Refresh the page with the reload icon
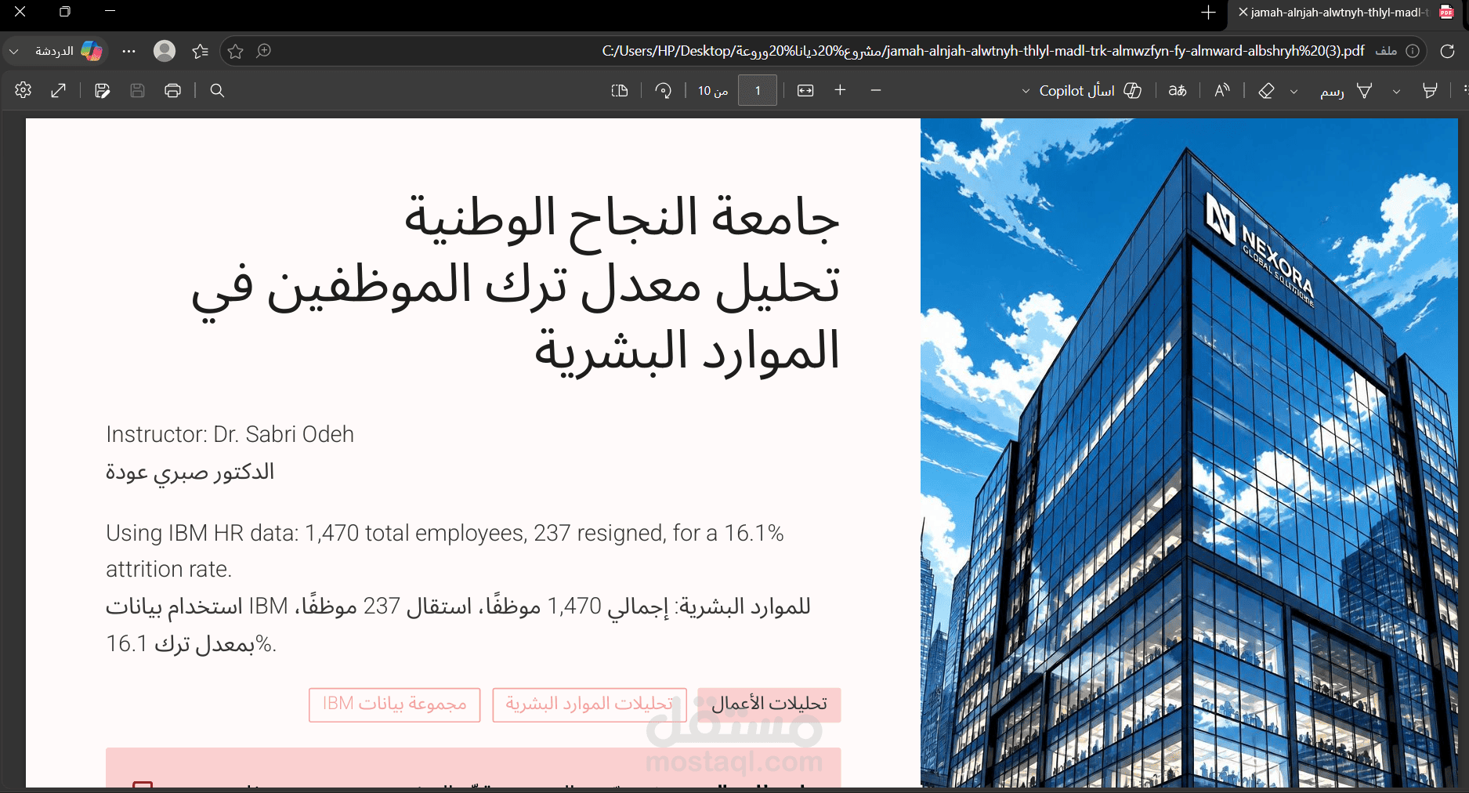The height and width of the screenshot is (793, 1469). point(1447,51)
